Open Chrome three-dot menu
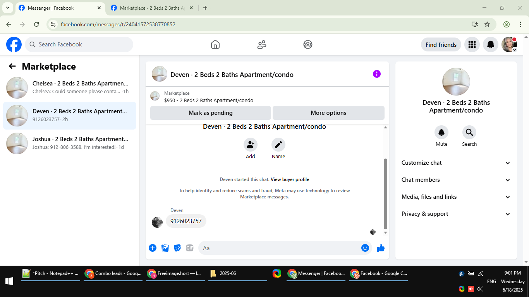529x297 pixels. [520, 24]
